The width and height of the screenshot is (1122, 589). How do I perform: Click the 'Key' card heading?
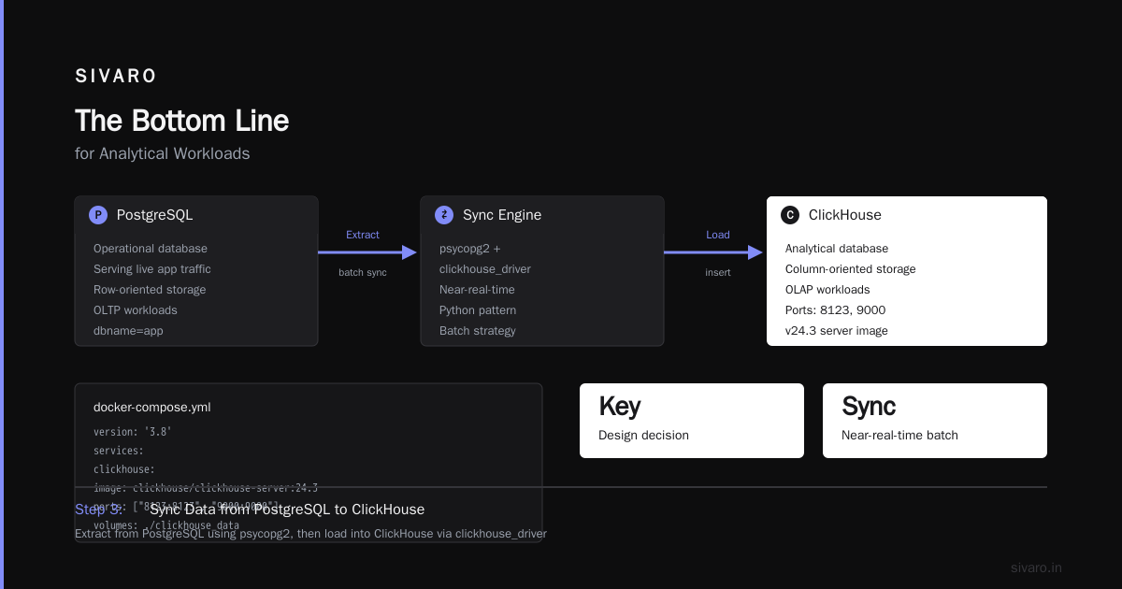pyautogui.click(x=620, y=407)
